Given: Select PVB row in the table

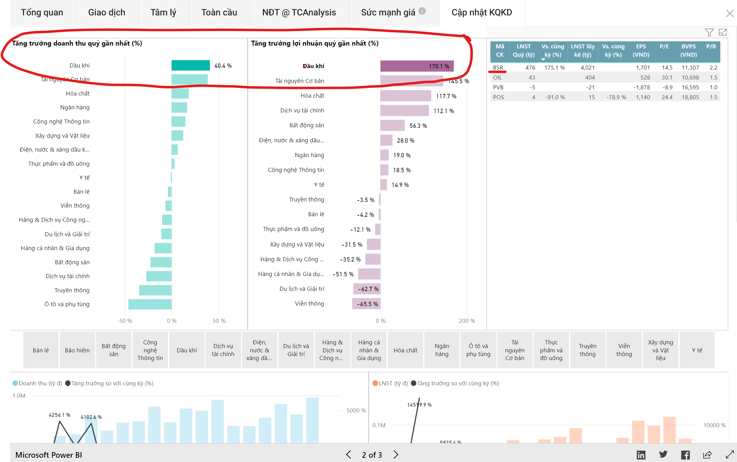Looking at the screenshot, I should click(605, 87).
